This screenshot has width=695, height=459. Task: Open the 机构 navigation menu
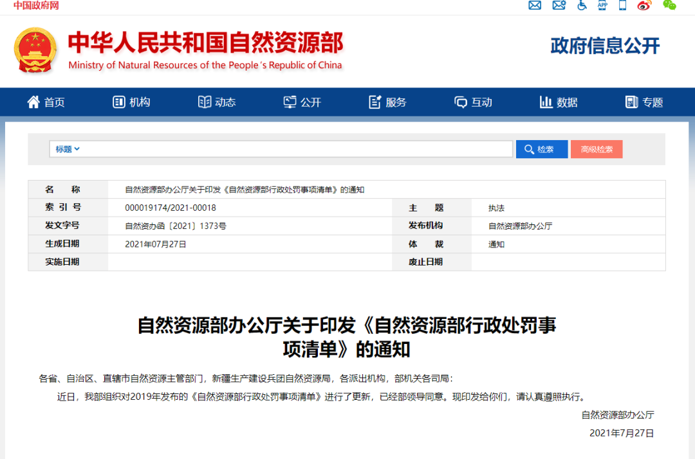tap(131, 102)
